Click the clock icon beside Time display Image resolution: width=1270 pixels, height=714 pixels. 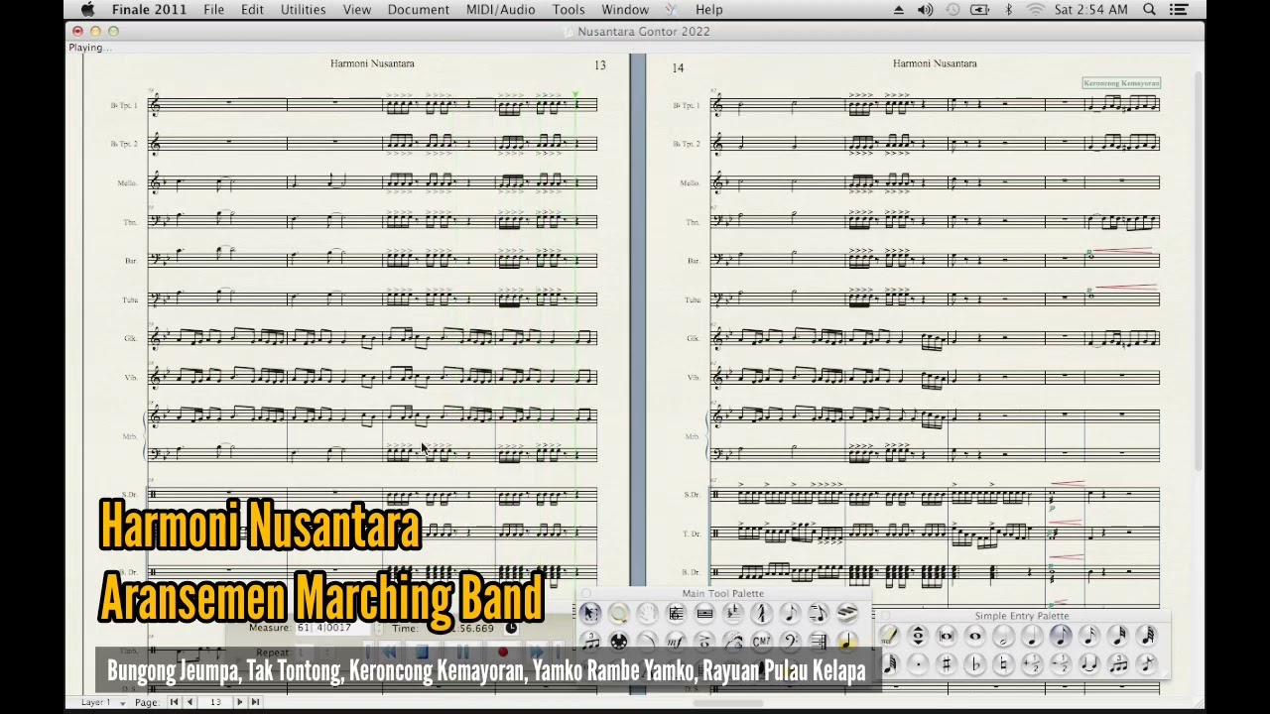coord(511,629)
